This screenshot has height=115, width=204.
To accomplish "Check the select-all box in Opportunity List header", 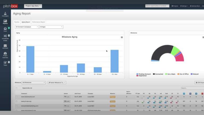I will 16,88.
